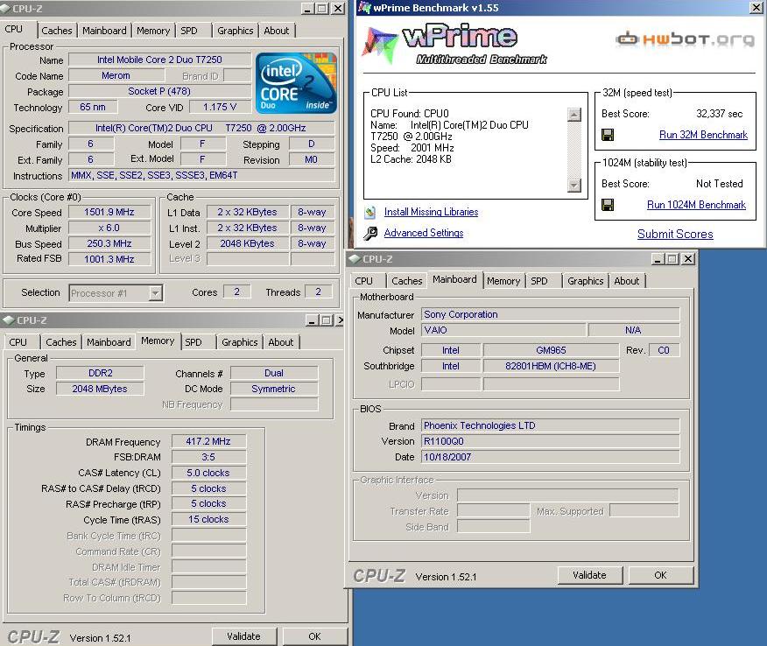Click the Run 1024M Benchmark link

697,205
